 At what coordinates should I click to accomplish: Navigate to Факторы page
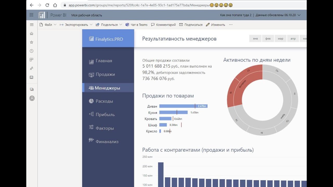tap(105, 128)
